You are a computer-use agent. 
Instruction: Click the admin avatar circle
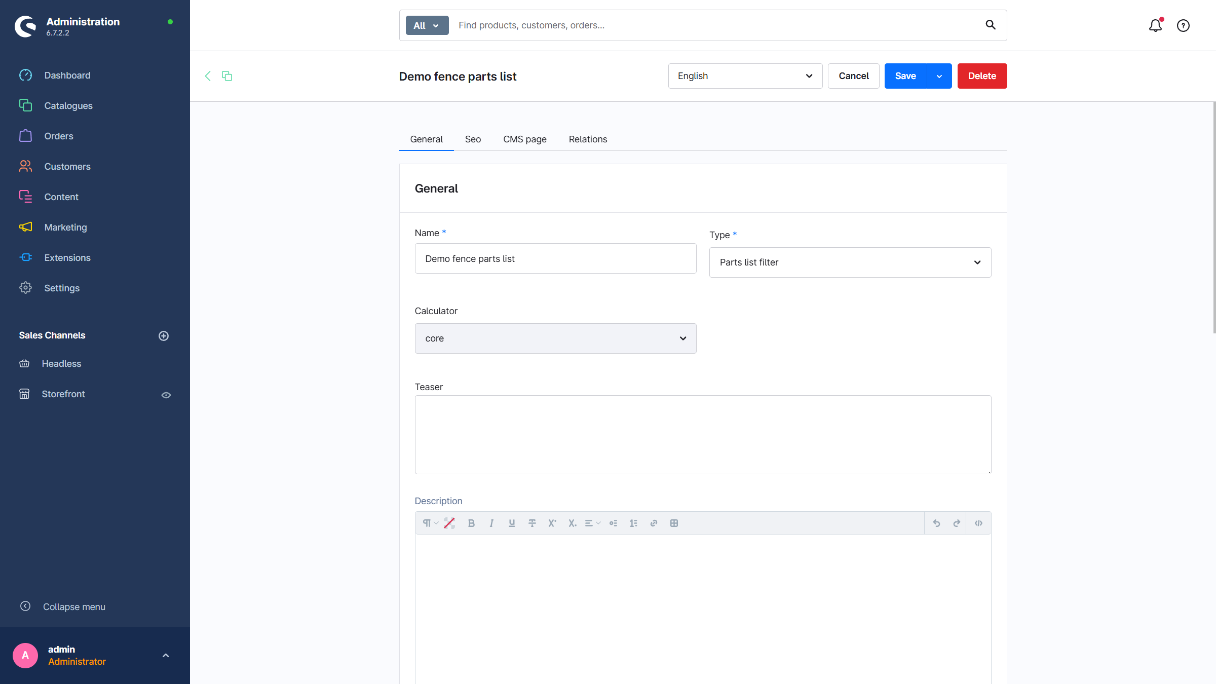[x=25, y=656]
